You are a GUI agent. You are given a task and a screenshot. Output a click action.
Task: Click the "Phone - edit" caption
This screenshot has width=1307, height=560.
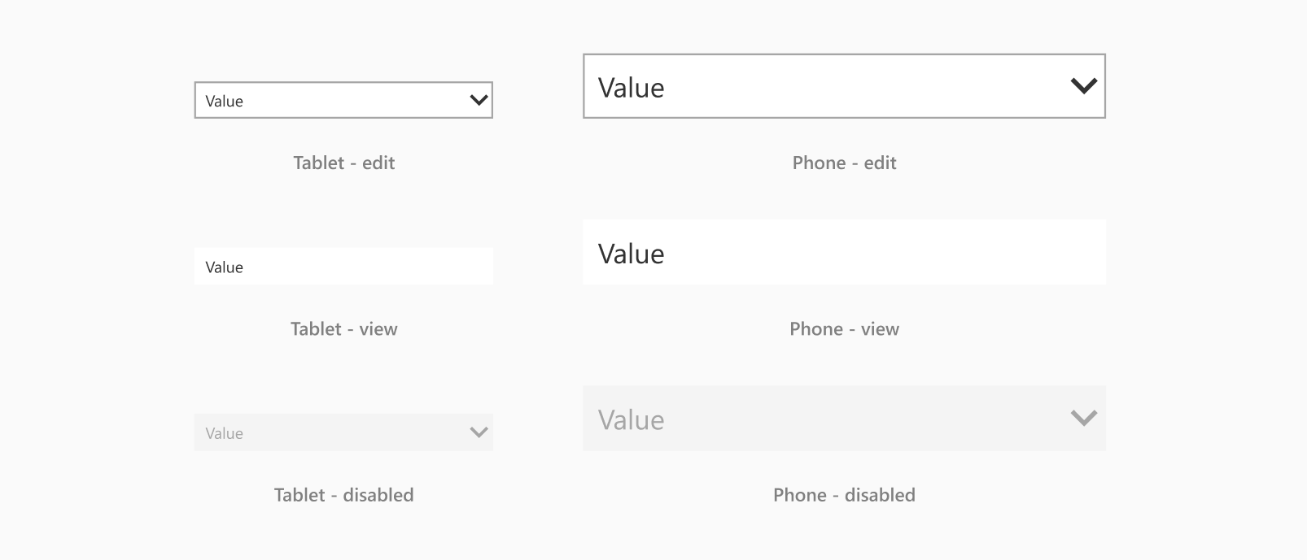tap(844, 163)
